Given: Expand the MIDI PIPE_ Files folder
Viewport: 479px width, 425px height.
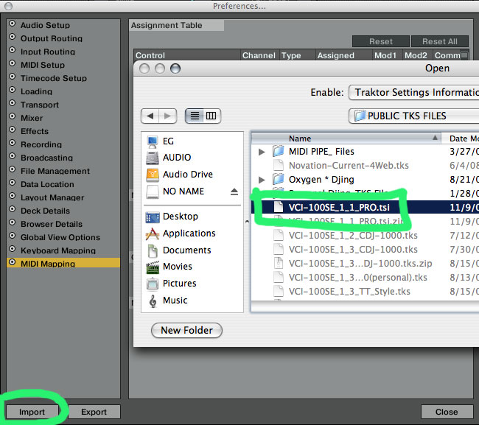Looking at the screenshot, I should tap(262, 152).
